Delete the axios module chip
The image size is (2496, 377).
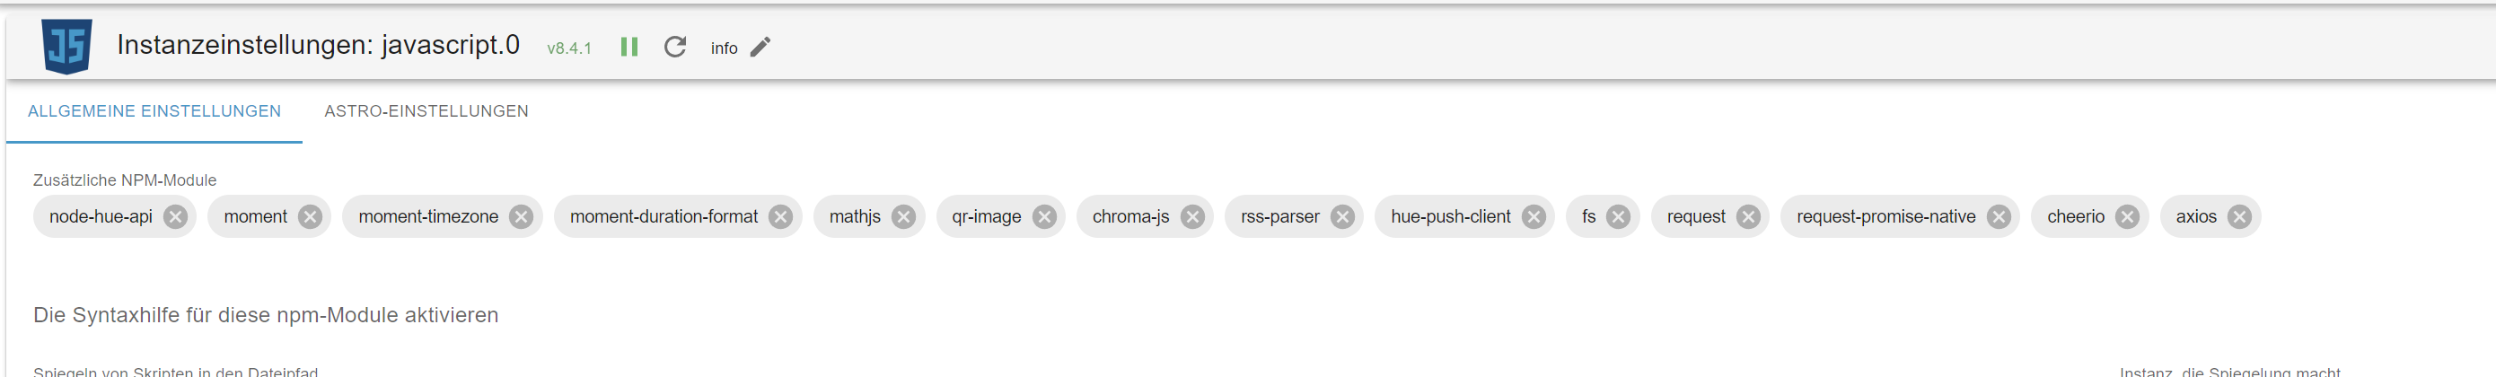pos(2240,216)
